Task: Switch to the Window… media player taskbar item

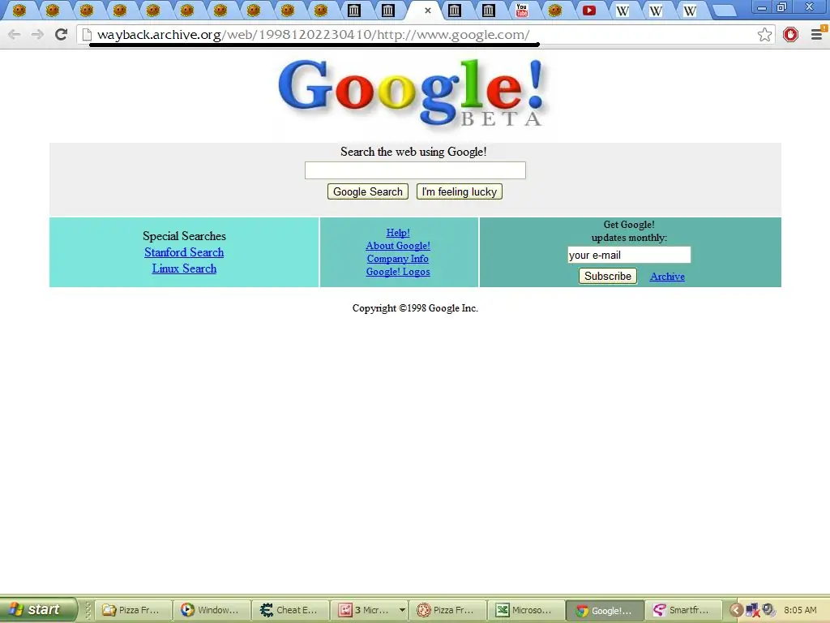Action: pos(212,610)
